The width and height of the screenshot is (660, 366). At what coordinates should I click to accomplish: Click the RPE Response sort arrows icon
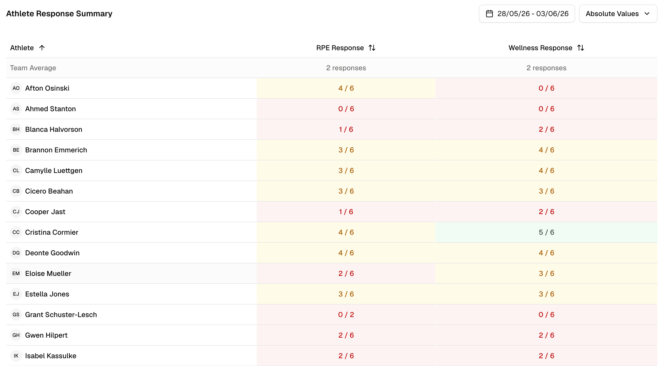tap(372, 48)
